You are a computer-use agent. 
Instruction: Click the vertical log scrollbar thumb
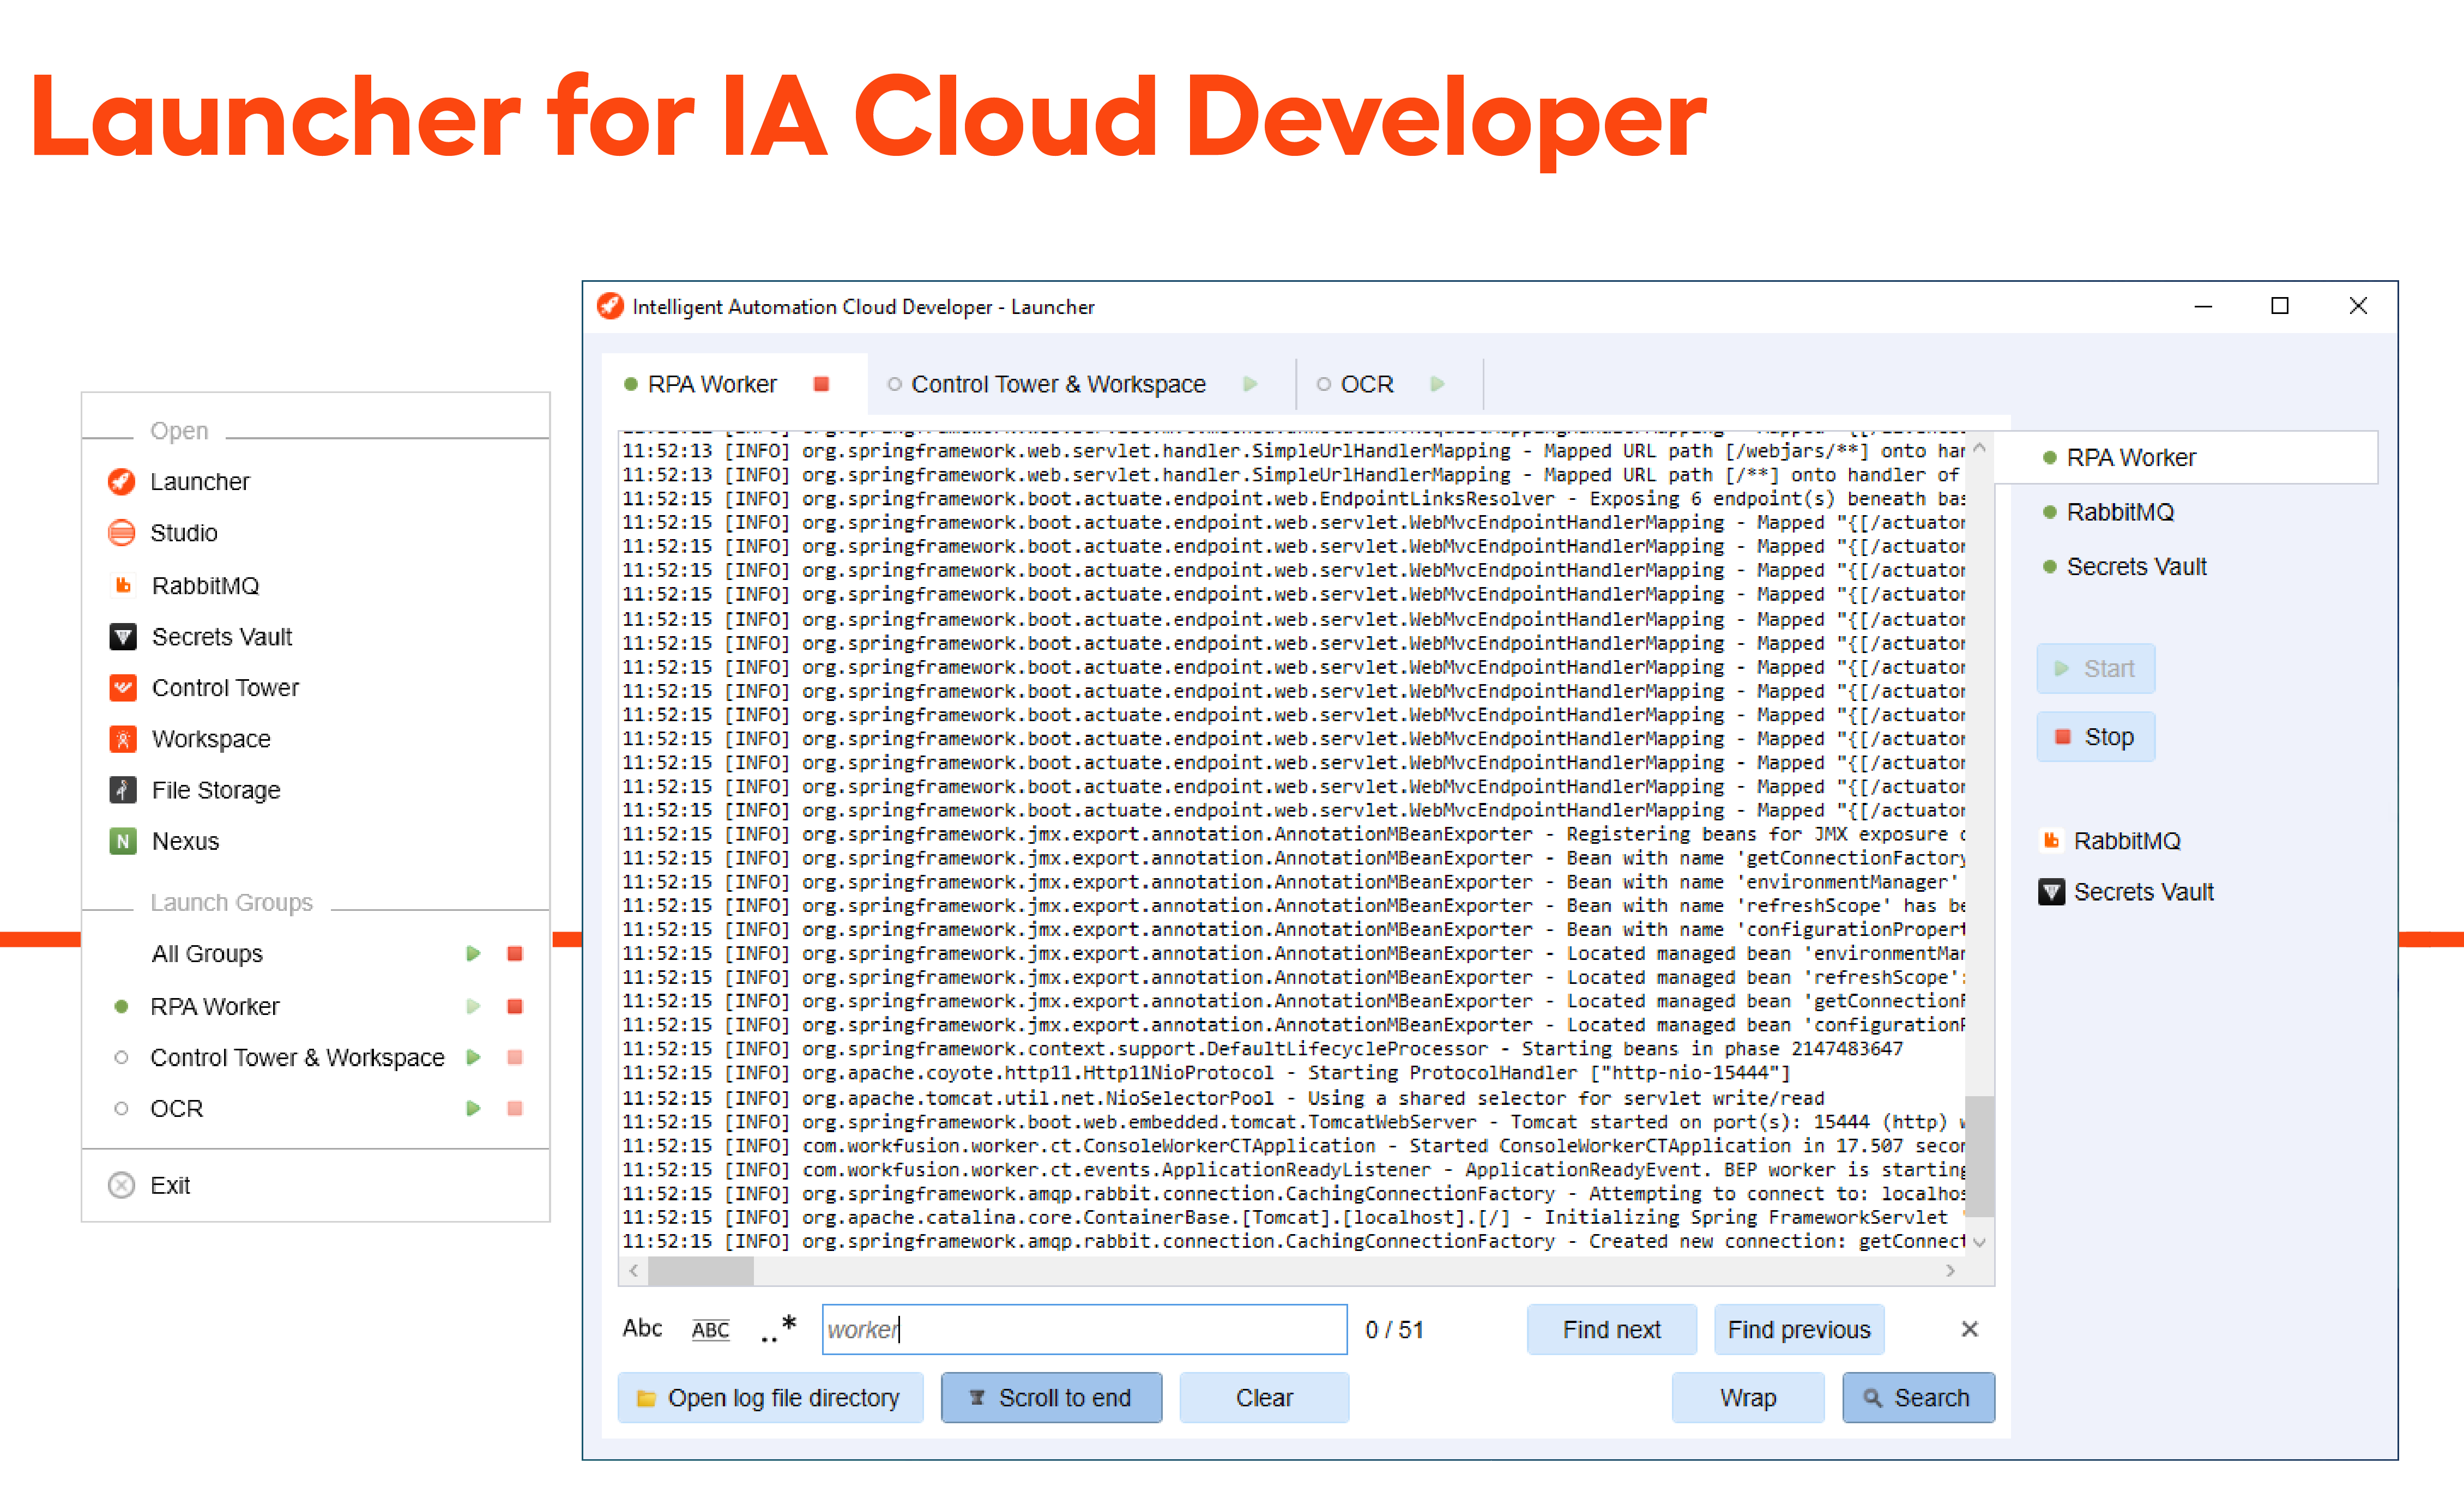pos(1980,1155)
